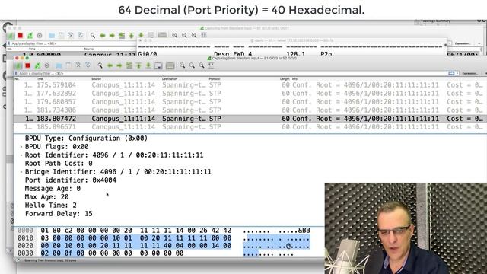Screen dimensions: 487x274
Task: Zoom out packet text in front window
Action: (x=192, y=65)
